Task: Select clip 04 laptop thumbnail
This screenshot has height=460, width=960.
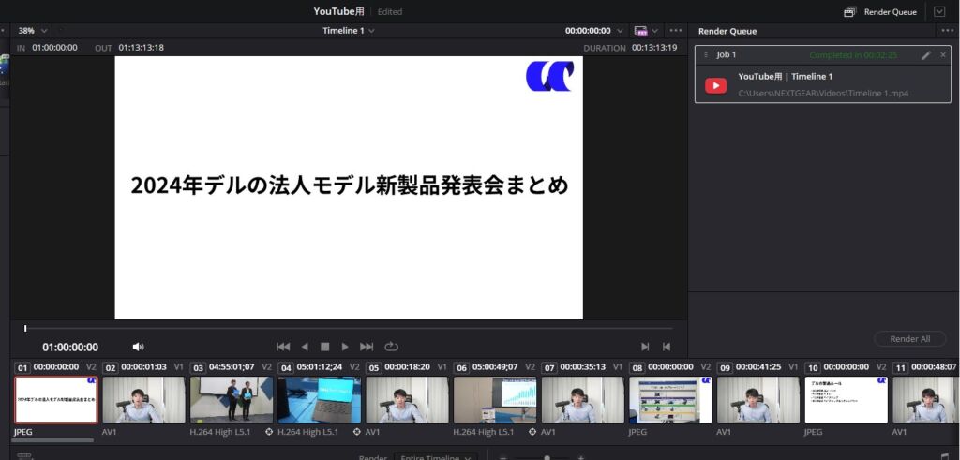Action: [319, 400]
